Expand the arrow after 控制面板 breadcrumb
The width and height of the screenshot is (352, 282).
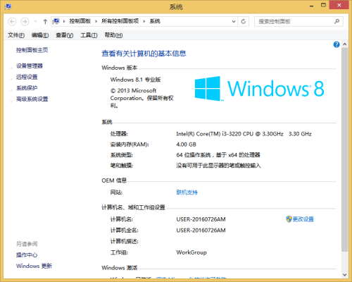click(96, 22)
